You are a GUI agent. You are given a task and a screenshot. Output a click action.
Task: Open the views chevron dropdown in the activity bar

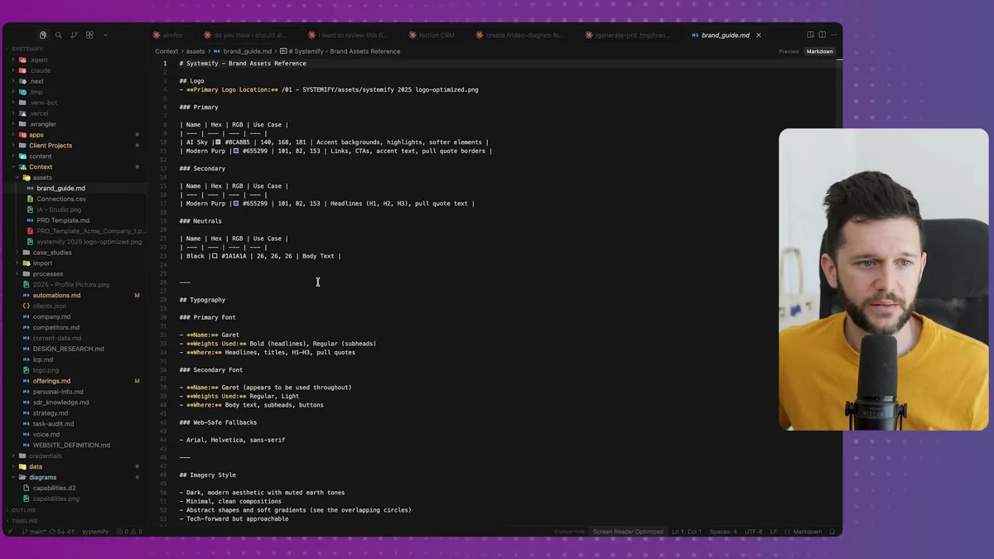pos(104,34)
